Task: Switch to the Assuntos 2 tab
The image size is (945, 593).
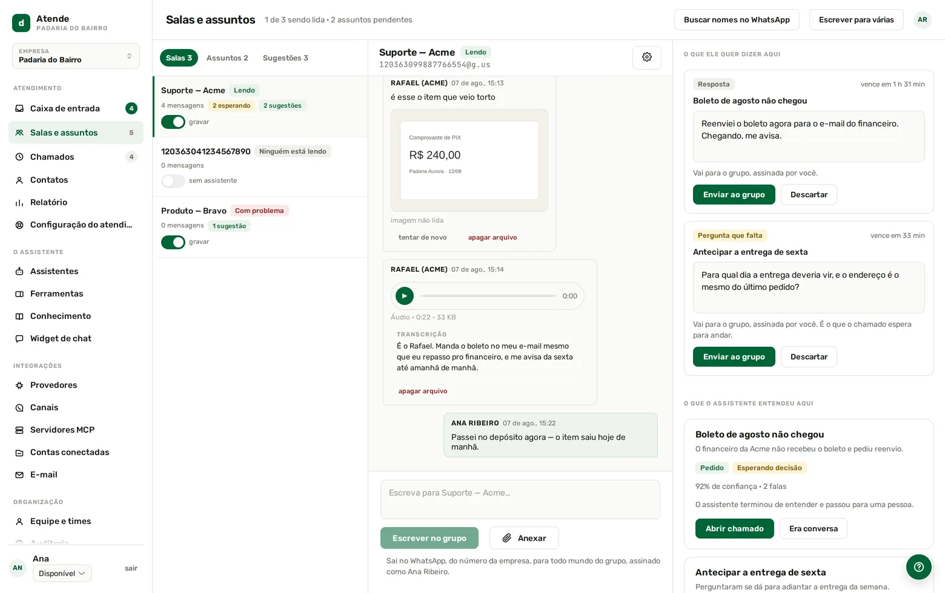Action: [227, 57]
